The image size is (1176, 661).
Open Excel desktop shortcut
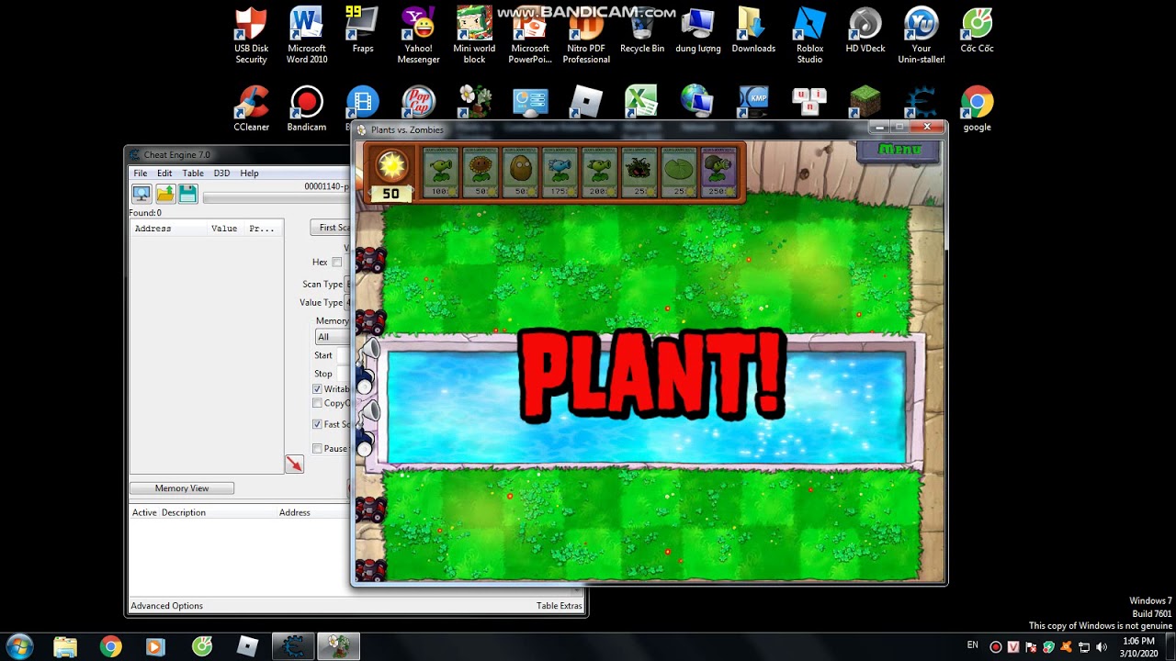pyautogui.click(x=641, y=102)
